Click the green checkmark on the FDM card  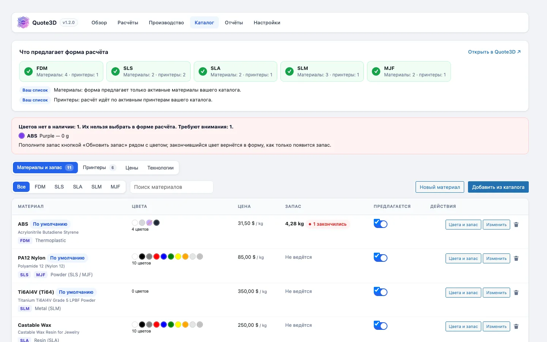pyautogui.click(x=28, y=71)
